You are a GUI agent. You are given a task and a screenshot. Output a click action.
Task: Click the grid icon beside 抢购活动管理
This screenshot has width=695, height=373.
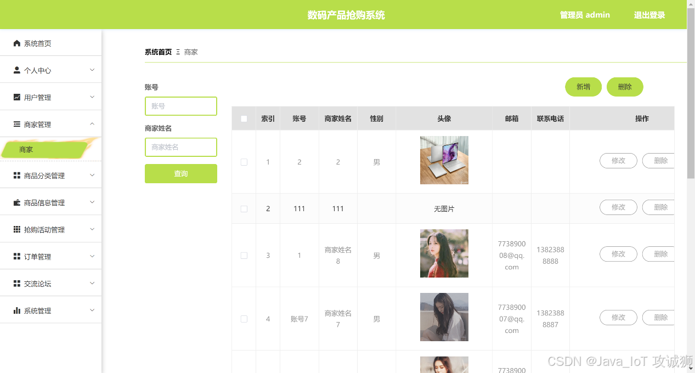pos(17,229)
